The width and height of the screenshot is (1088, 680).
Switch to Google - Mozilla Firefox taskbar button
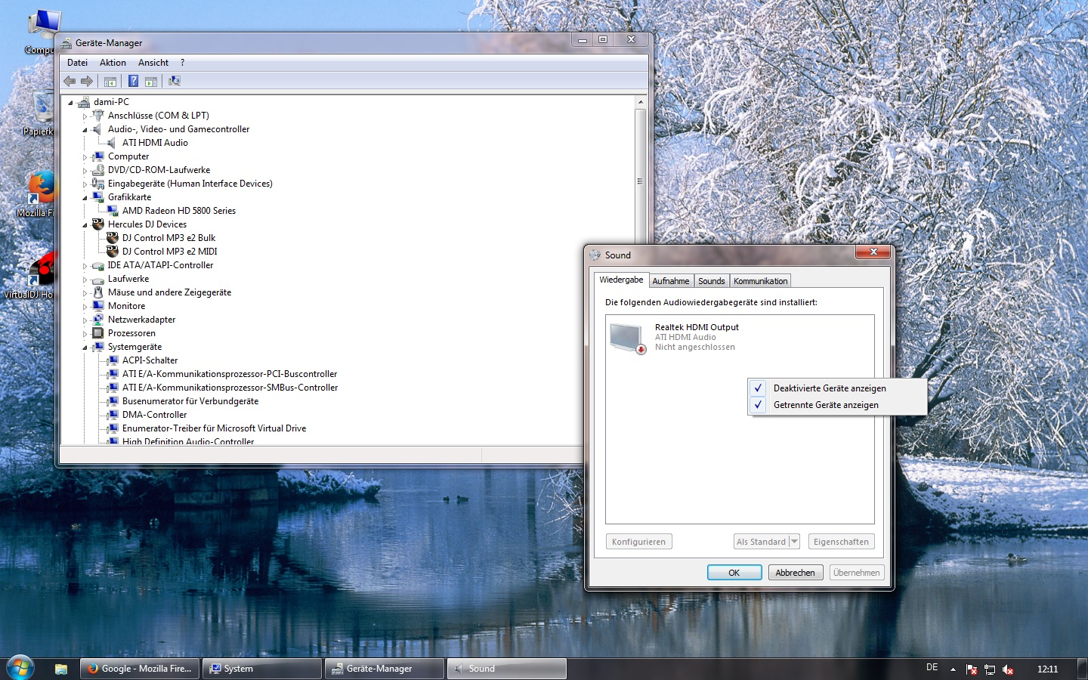(141, 669)
